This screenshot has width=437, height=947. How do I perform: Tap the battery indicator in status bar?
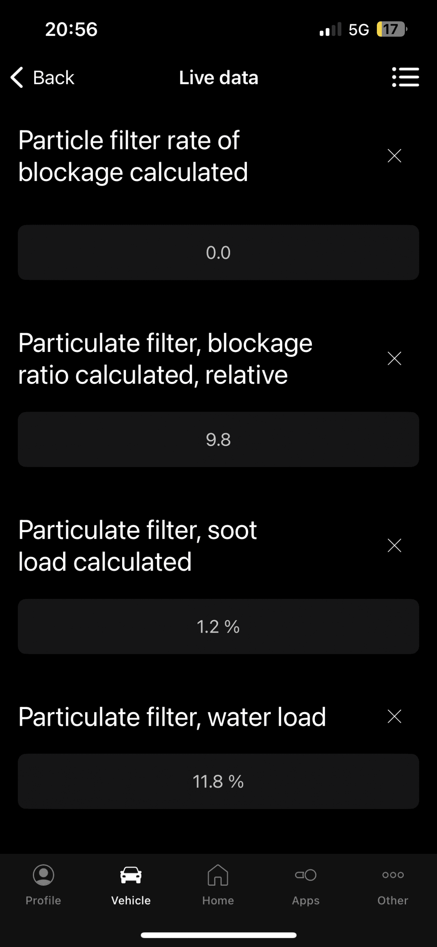click(391, 29)
